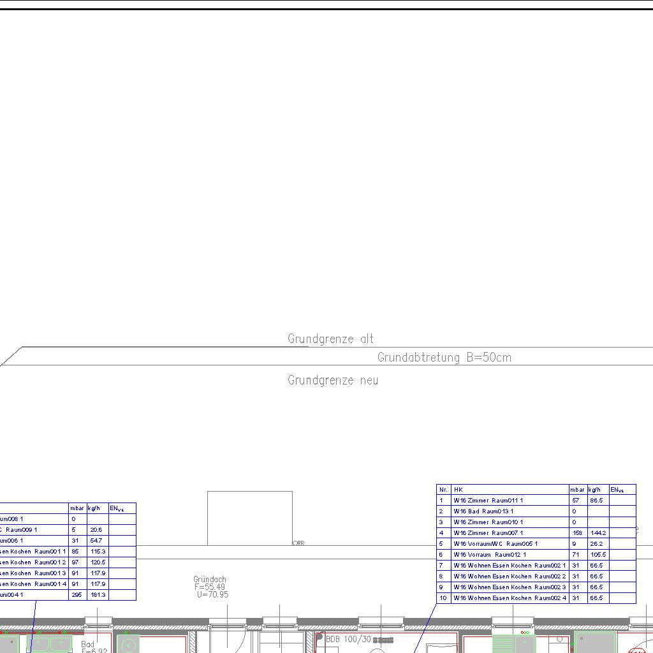Click row number 10 in right table
Image resolution: width=653 pixels, height=653 pixels.
coord(443,598)
